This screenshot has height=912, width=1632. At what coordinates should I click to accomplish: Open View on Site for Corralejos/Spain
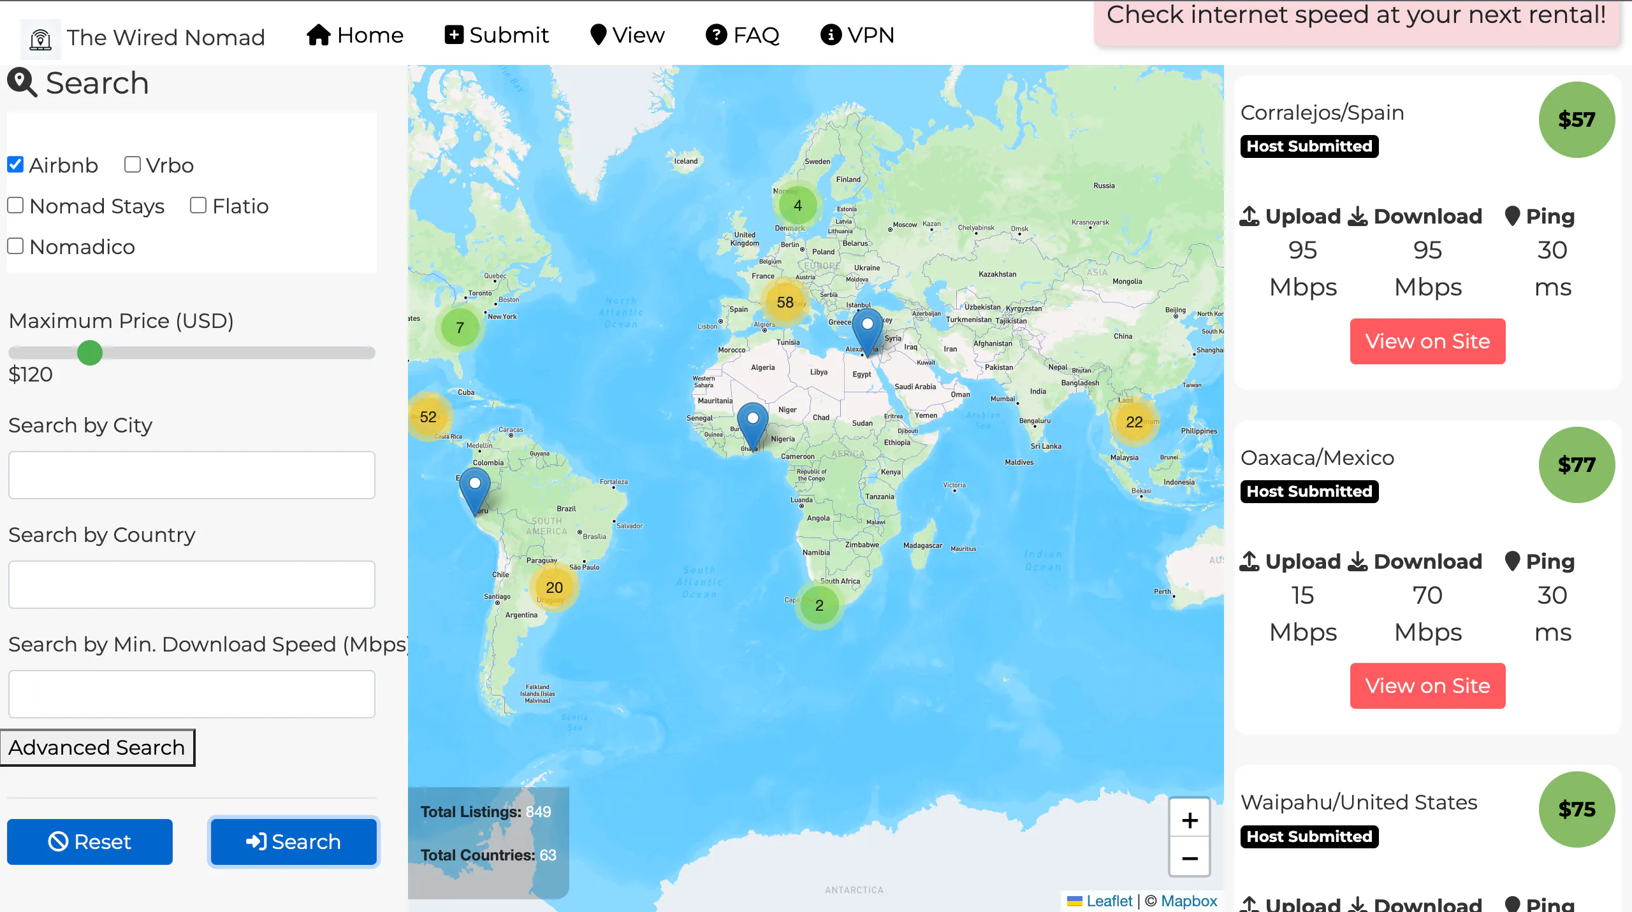(x=1428, y=341)
